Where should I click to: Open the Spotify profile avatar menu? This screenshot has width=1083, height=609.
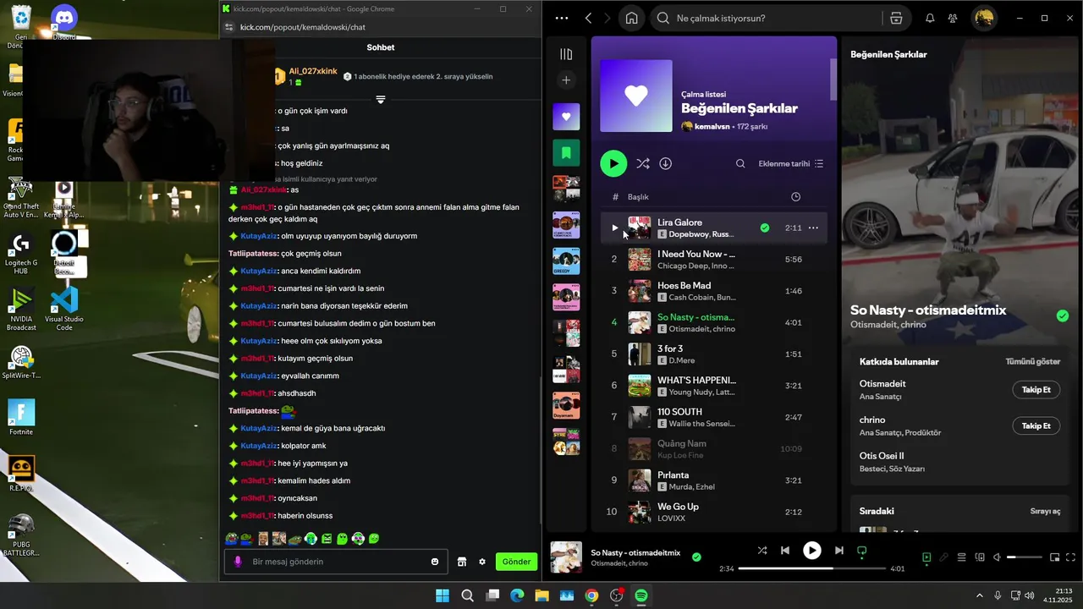click(x=984, y=18)
